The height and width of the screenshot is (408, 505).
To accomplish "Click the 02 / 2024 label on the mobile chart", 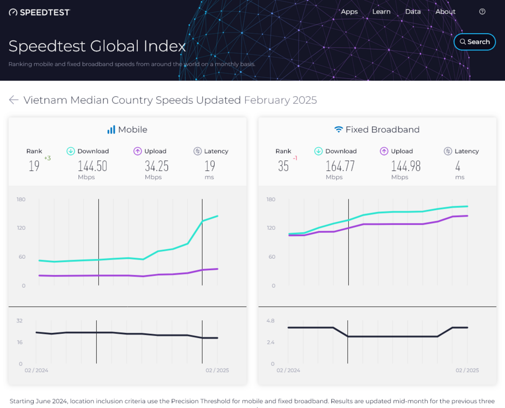I will (x=36, y=370).
